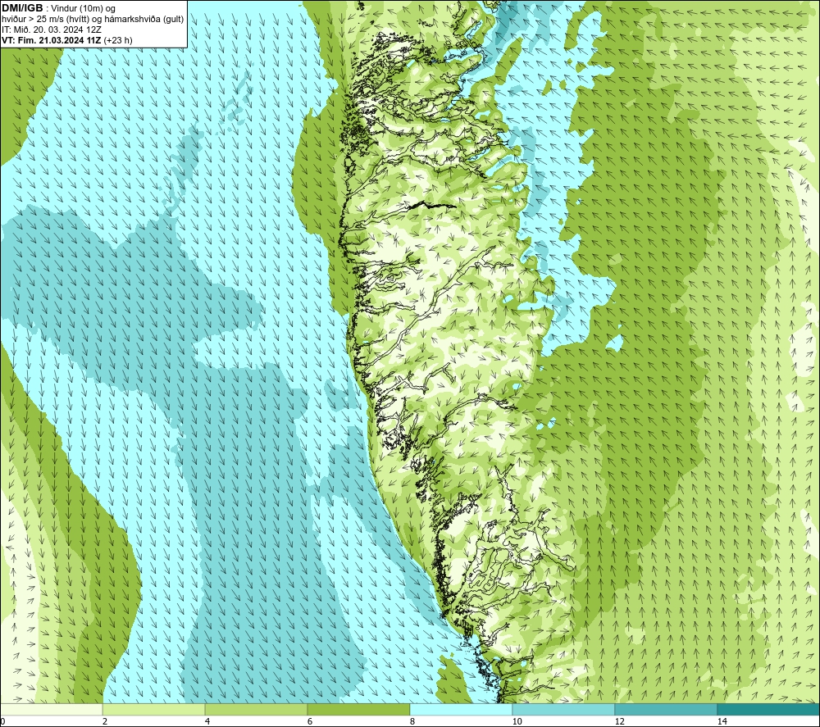
Task: Click the scale label '2'
Action: pos(105,722)
